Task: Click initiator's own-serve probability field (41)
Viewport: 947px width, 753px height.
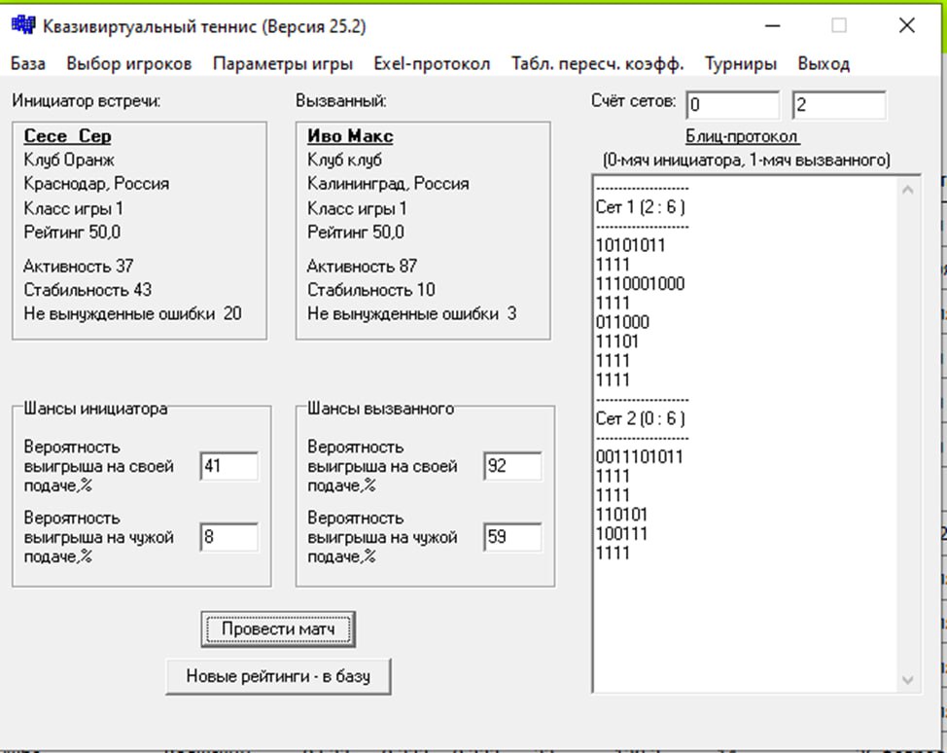Action: tap(229, 467)
